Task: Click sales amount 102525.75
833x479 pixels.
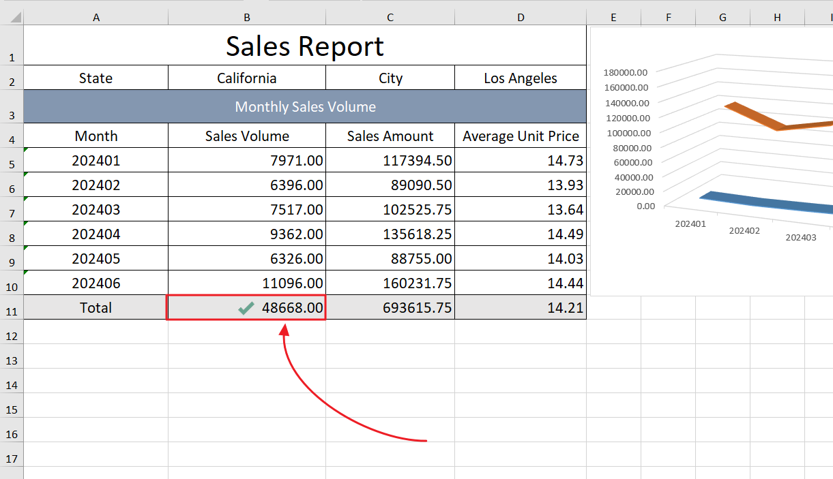Action: click(390, 209)
